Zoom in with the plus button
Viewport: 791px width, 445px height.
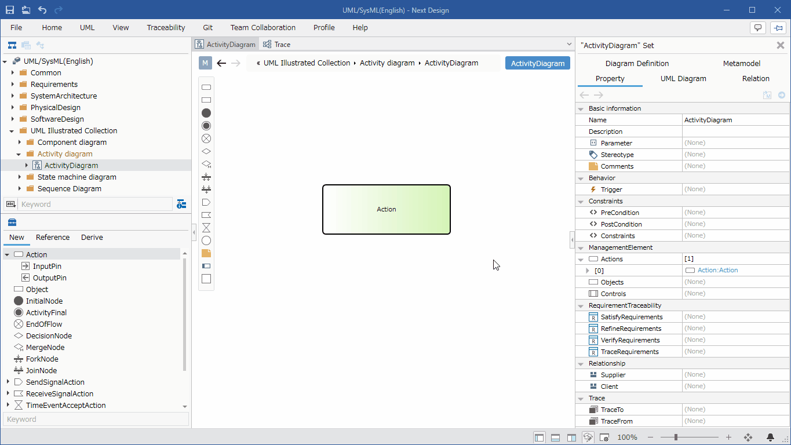click(728, 437)
